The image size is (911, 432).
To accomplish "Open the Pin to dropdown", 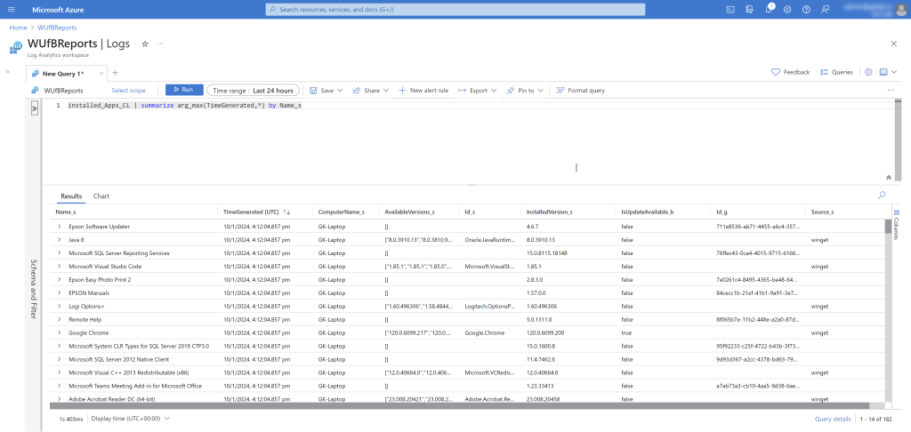I will click(x=525, y=91).
